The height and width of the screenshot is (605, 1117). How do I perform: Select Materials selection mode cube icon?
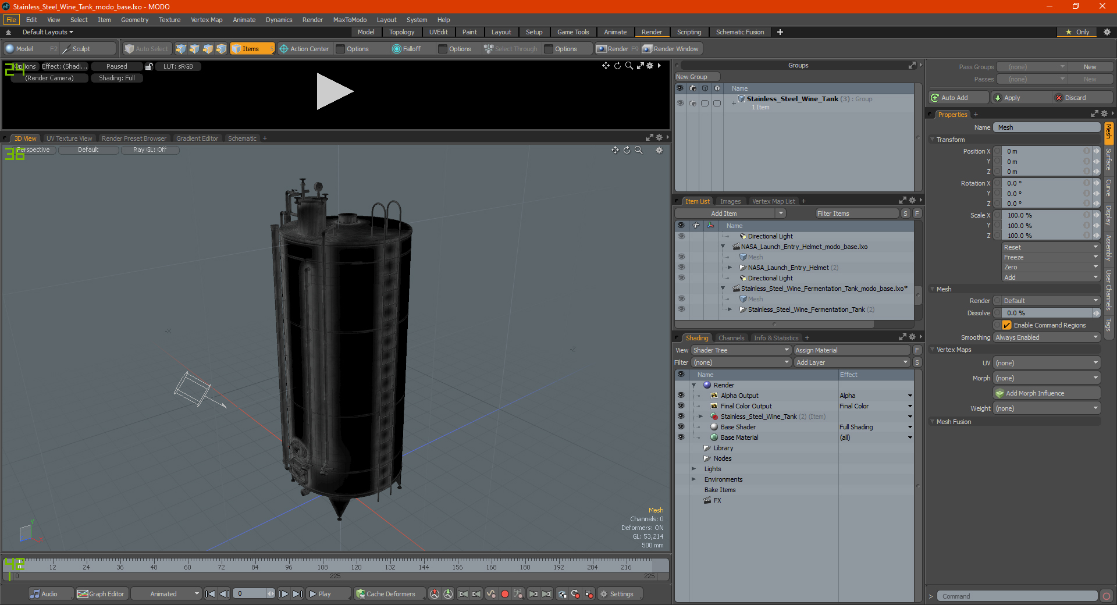(221, 49)
